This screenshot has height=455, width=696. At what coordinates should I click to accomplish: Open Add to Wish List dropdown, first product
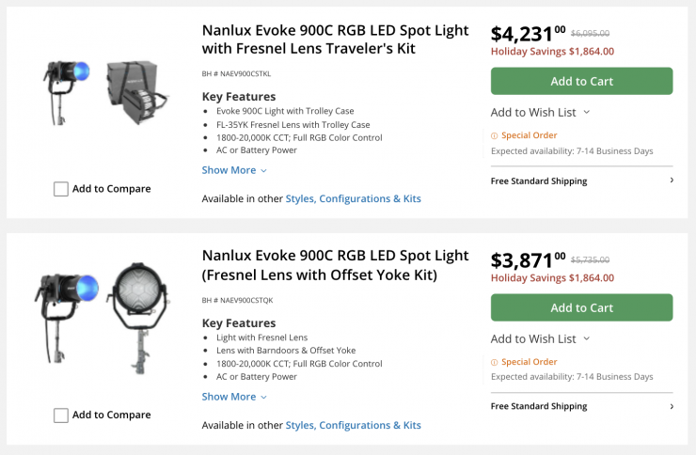coord(540,112)
